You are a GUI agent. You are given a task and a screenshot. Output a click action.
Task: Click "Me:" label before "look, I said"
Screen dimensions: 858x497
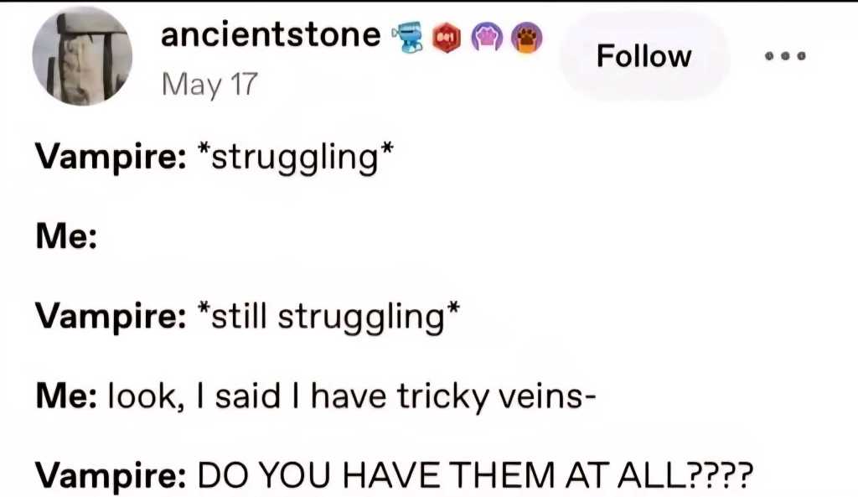click(66, 396)
